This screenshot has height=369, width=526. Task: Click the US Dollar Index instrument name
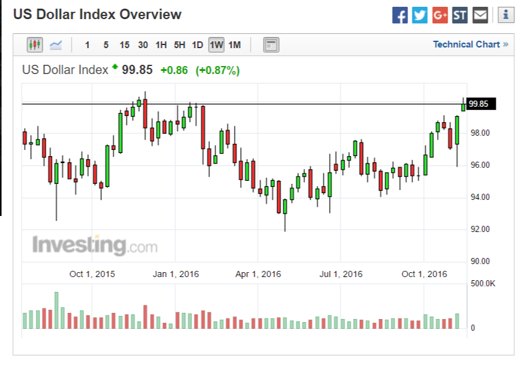(65, 70)
